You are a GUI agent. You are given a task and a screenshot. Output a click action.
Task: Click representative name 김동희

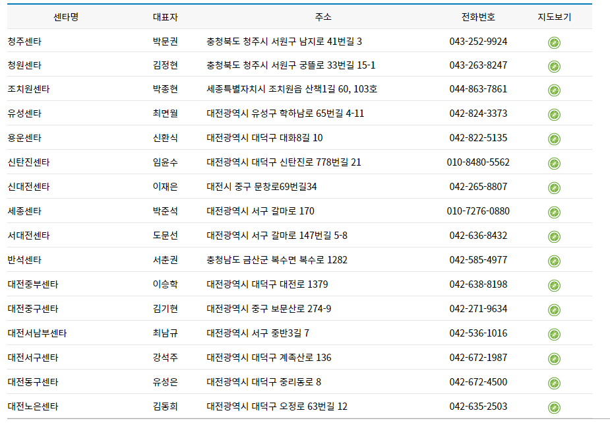166,407
